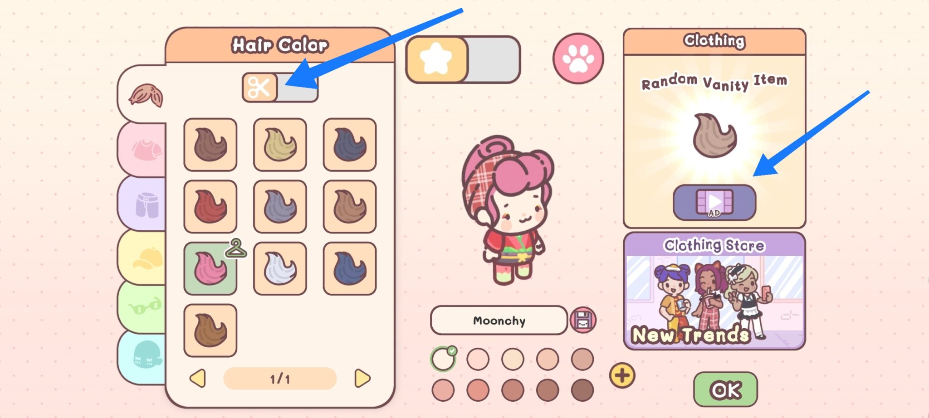
Task: Click the pink paw print icon
Action: pos(578,58)
